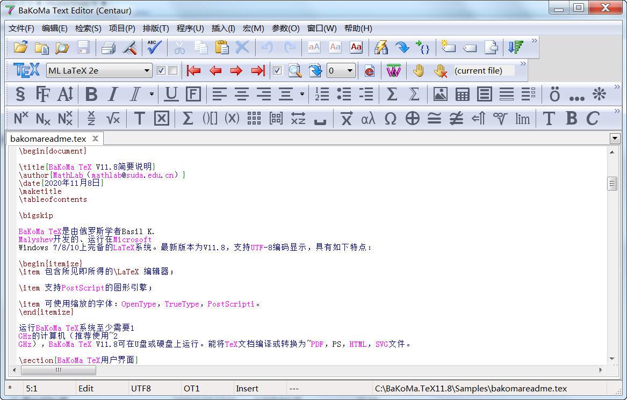Jump to first page red arrow

(193, 71)
